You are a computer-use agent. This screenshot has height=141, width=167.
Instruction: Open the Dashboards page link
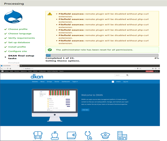coord(66,82)
